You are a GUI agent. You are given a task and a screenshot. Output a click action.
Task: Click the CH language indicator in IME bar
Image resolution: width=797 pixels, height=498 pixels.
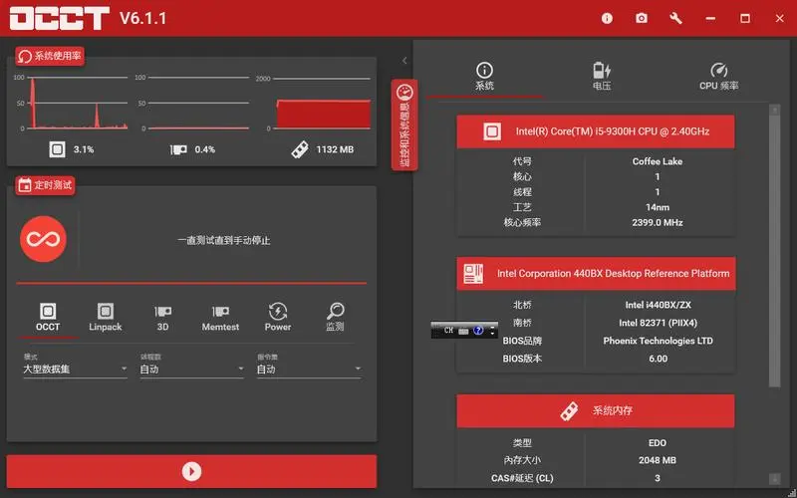click(448, 331)
